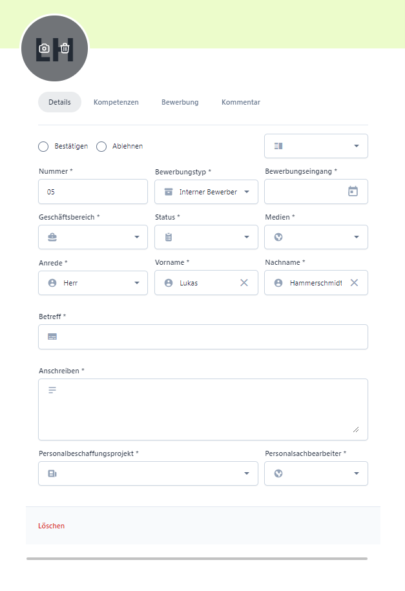Click the person icon in Nachname field
This screenshot has height=591, width=405.
pyautogui.click(x=278, y=283)
